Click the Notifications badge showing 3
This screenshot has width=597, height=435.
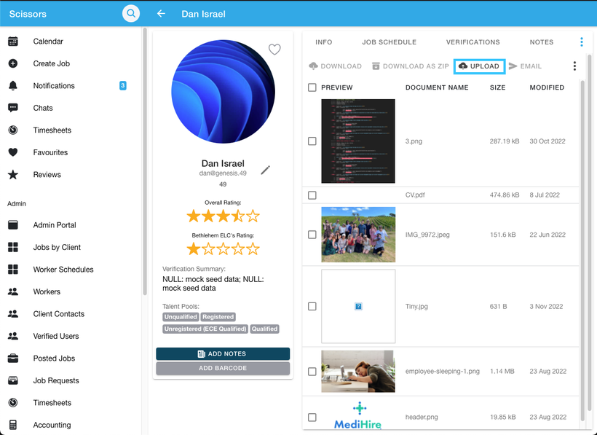click(122, 86)
